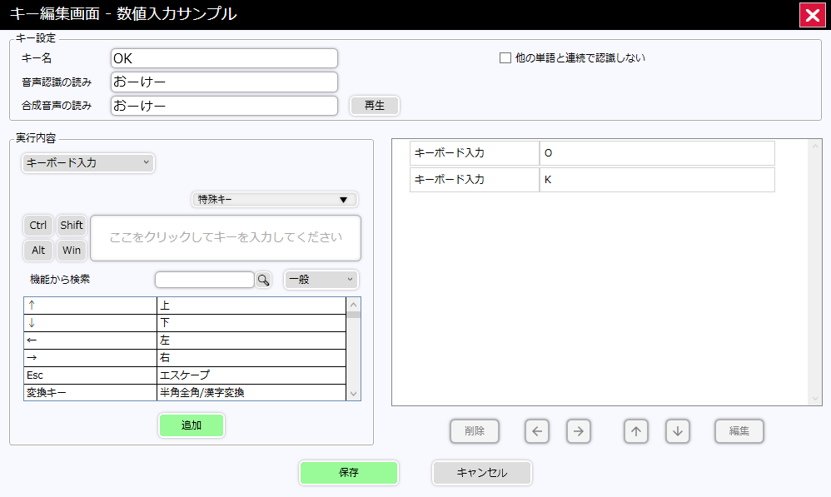Click the K value cell
The width and height of the screenshot is (831, 497).
click(657, 180)
